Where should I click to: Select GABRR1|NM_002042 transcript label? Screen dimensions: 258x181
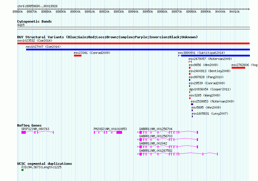click(x=153, y=144)
